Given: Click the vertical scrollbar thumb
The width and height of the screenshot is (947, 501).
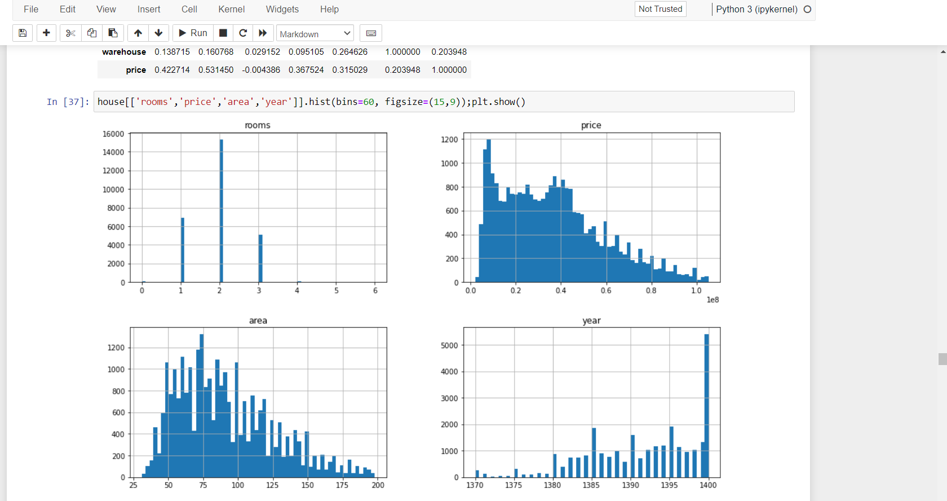Looking at the screenshot, I should [x=942, y=359].
